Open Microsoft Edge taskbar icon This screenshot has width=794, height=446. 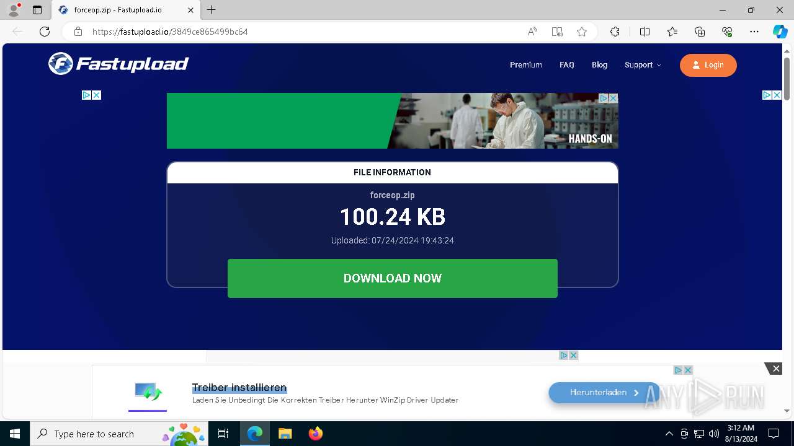pyautogui.click(x=255, y=434)
